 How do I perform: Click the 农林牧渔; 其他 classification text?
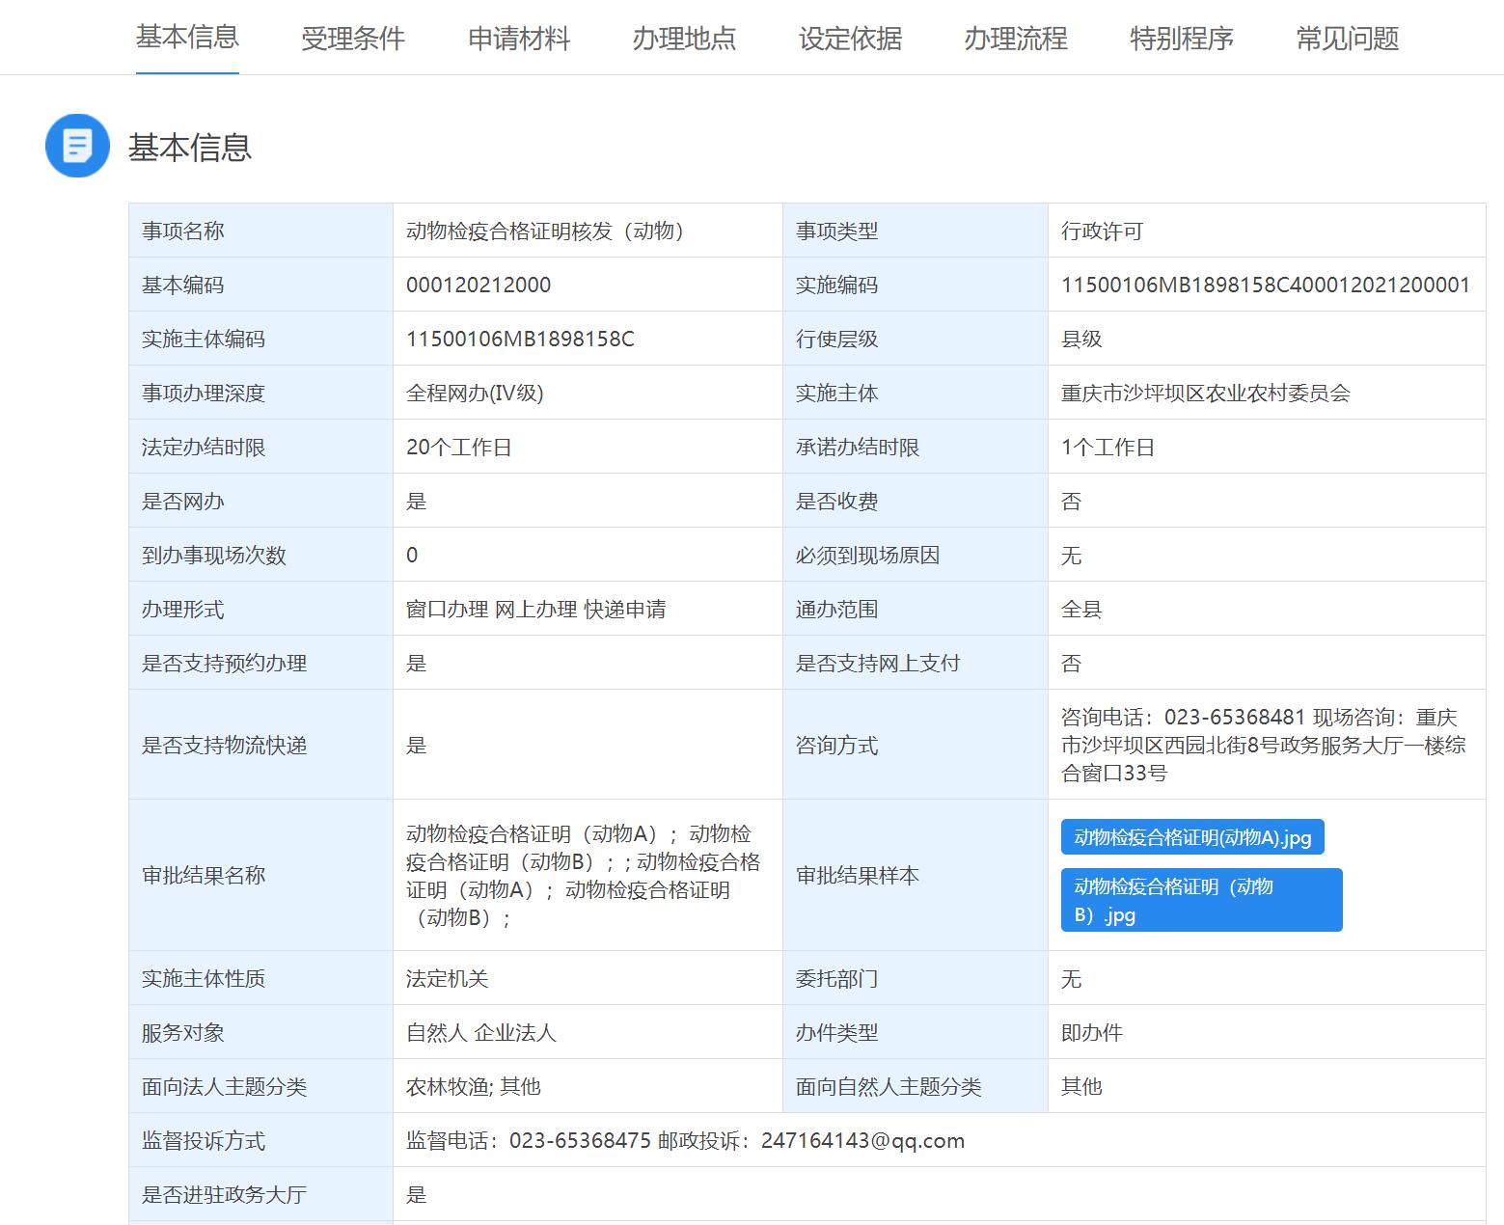(474, 1086)
